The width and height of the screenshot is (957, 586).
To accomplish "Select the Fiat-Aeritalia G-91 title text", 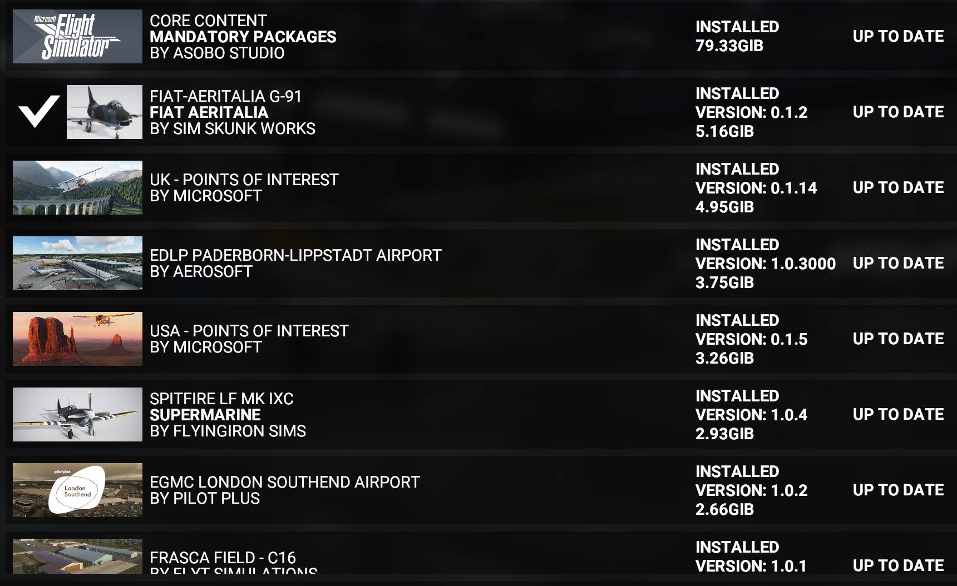I will (x=226, y=96).
